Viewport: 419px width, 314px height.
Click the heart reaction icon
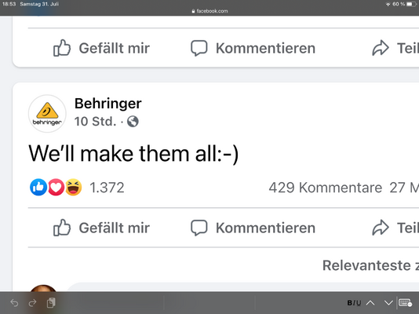(x=56, y=187)
